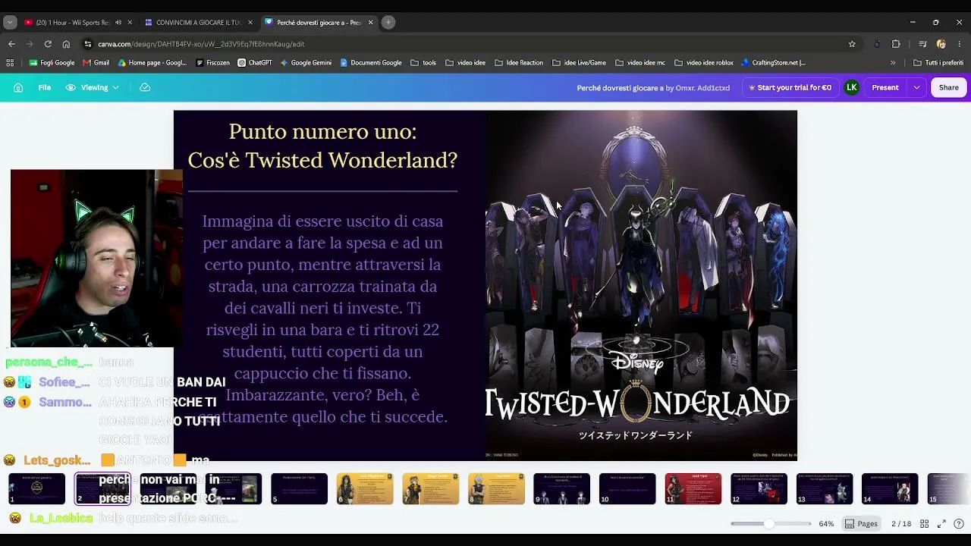Open the media controls icon in toolbar
Screen dimensions: 971x546
(922, 44)
